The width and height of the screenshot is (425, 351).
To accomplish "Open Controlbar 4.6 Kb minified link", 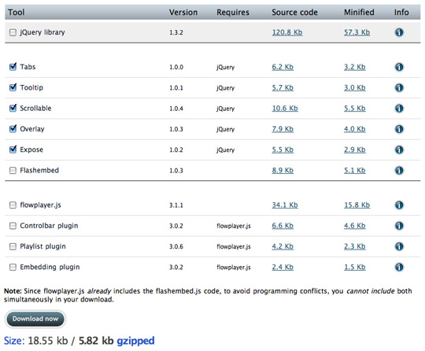I will pyautogui.click(x=355, y=226).
